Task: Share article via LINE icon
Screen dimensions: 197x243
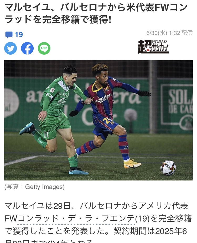Action: [x=44, y=48]
